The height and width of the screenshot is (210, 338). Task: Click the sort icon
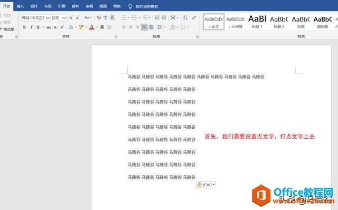(185, 17)
